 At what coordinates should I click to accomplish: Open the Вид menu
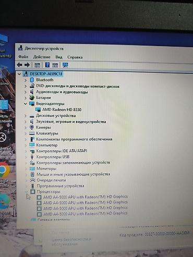point(59,57)
